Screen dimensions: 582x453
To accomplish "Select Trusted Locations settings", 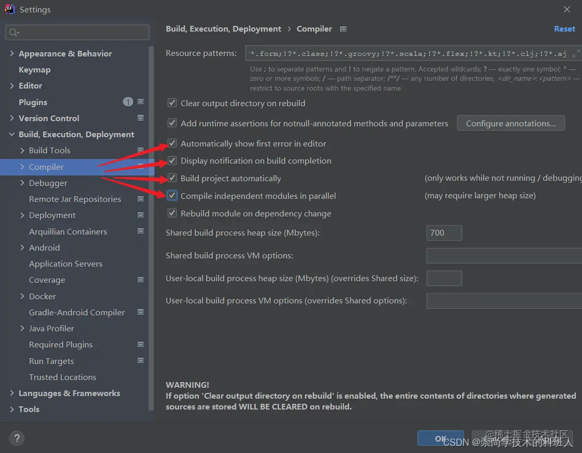I will pos(62,377).
